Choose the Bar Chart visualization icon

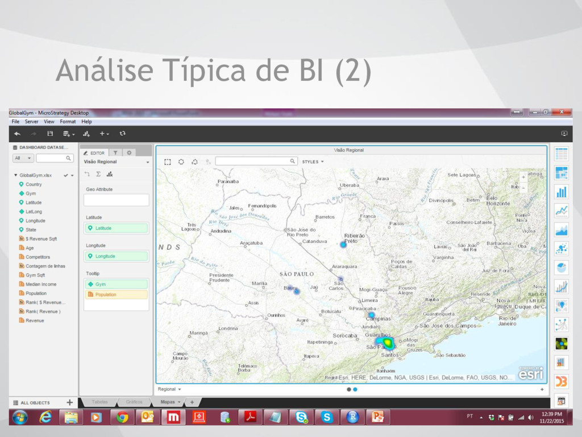click(561, 192)
